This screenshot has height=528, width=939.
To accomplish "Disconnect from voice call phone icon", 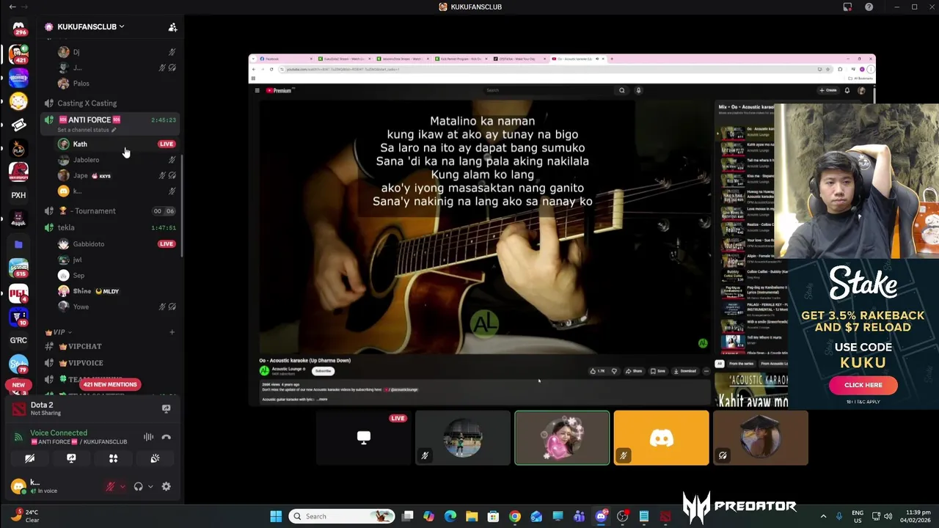I will tap(167, 437).
